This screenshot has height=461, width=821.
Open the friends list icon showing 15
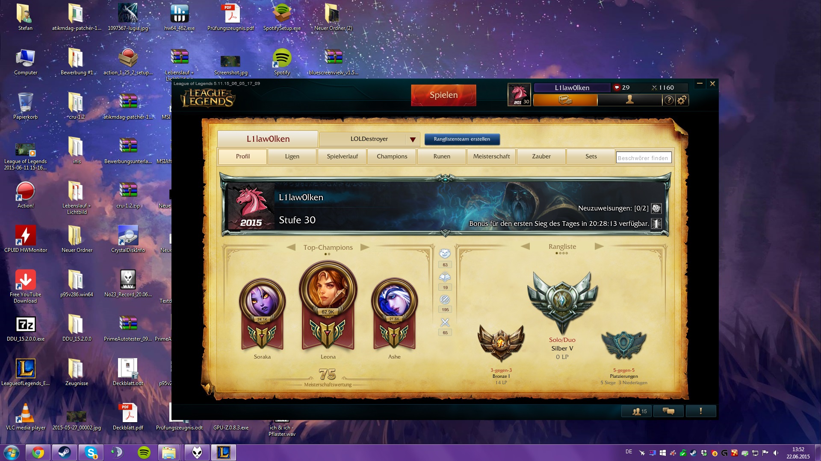point(639,411)
